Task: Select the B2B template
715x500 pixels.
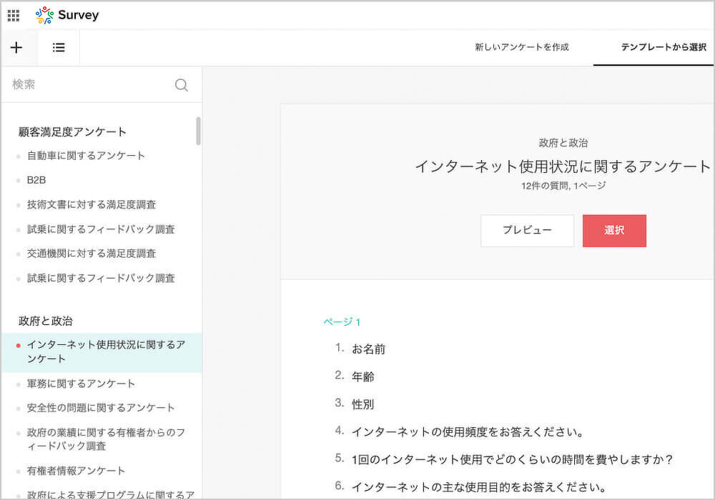Action: 36,180
